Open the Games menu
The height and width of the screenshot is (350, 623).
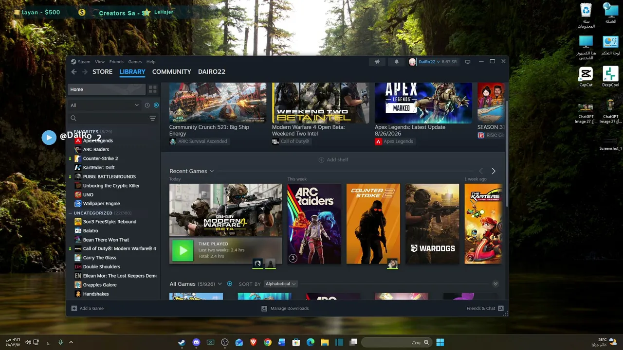(x=135, y=62)
